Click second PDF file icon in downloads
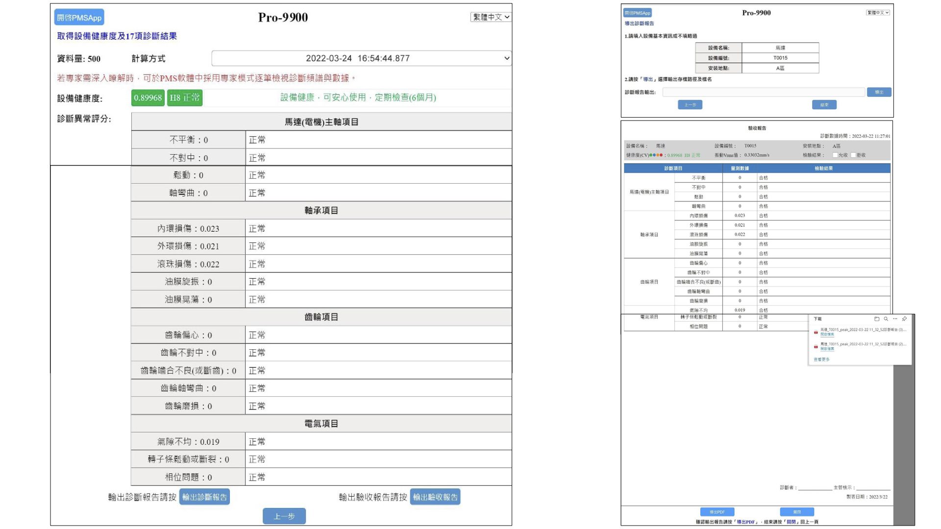This screenshot has width=941, height=529. click(x=816, y=347)
